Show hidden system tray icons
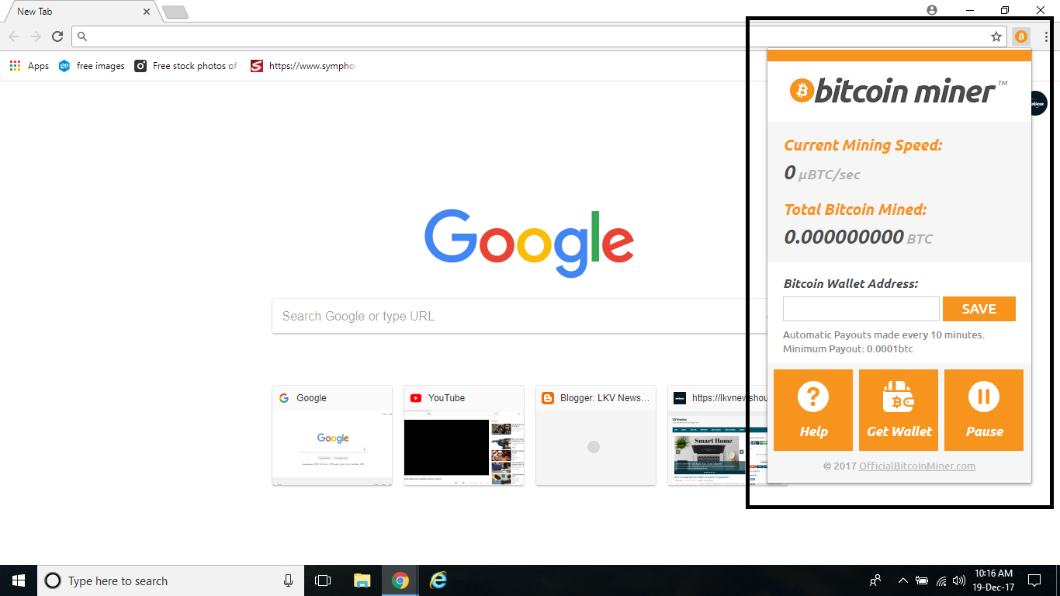 [x=902, y=580]
